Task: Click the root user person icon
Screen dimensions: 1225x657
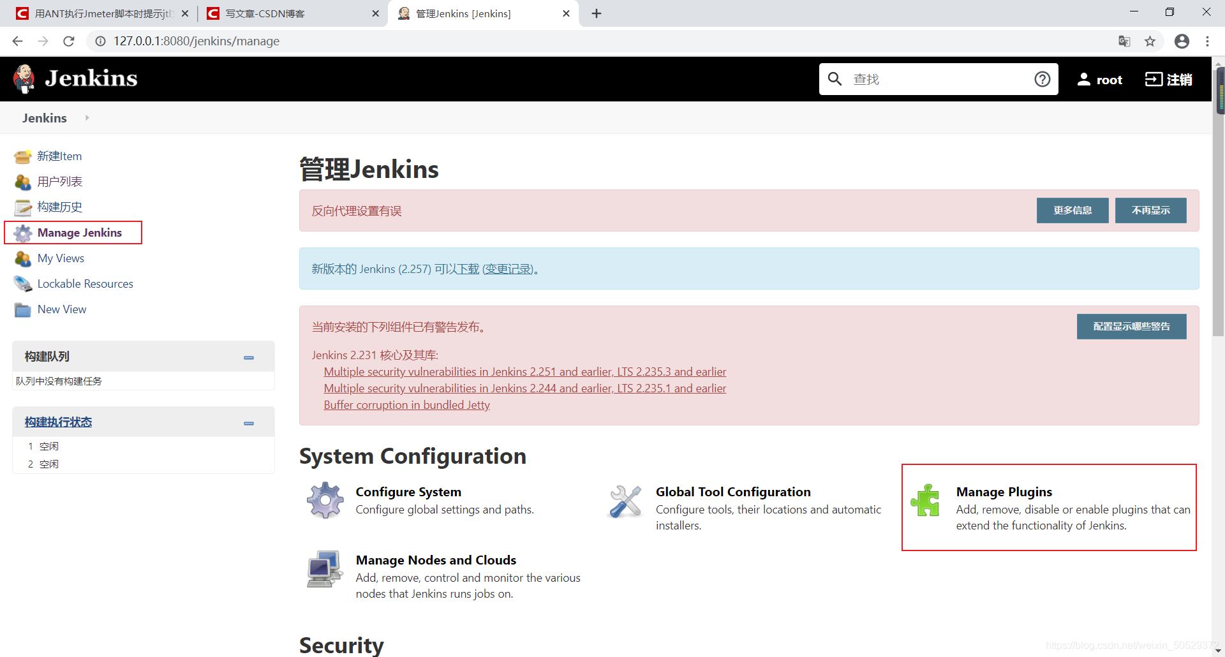Action: pyautogui.click(x=1083, y=79)
